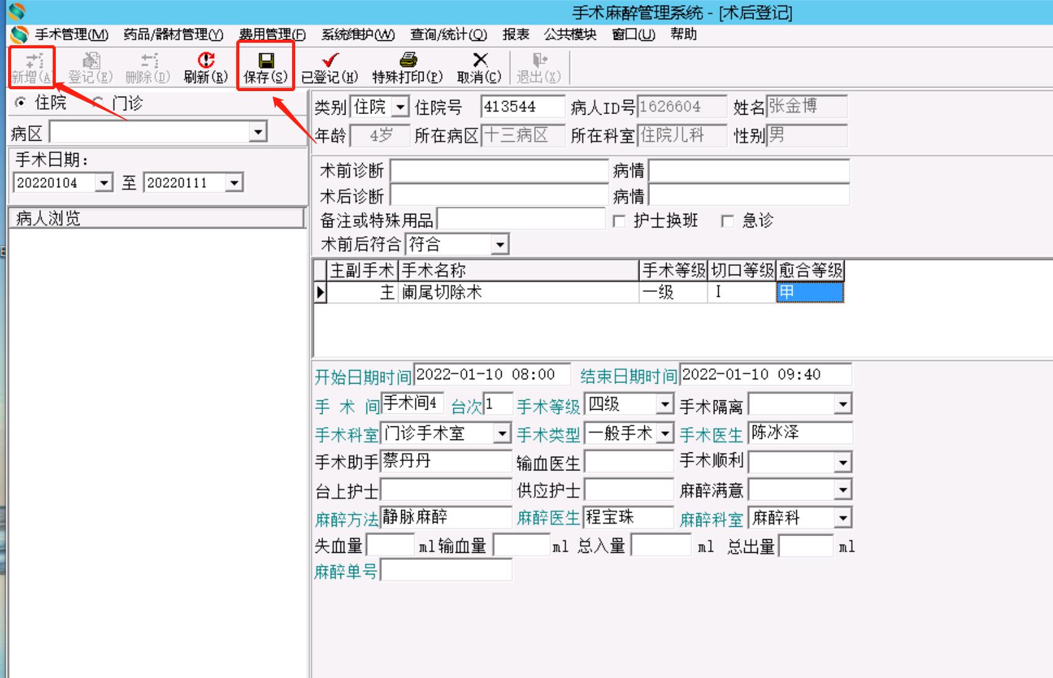This screenshot has height=678, width=1053.
Task: Open the 药品/器材管理(Y) menu
Action: pyautogui.click(x=173, y=35)
